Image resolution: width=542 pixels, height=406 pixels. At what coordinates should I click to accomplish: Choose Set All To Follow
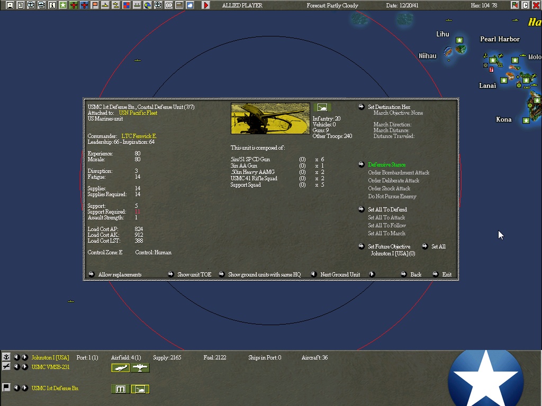(387, 225)
